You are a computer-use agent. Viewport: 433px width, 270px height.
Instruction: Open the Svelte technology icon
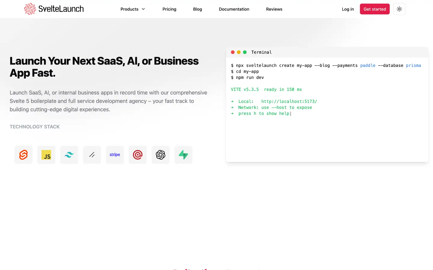tap(23, 155)
